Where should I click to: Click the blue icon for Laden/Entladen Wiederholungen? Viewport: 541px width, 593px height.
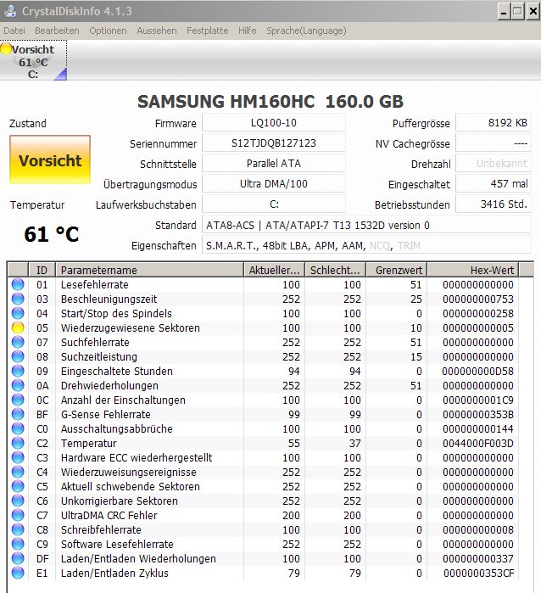(18, 558)
